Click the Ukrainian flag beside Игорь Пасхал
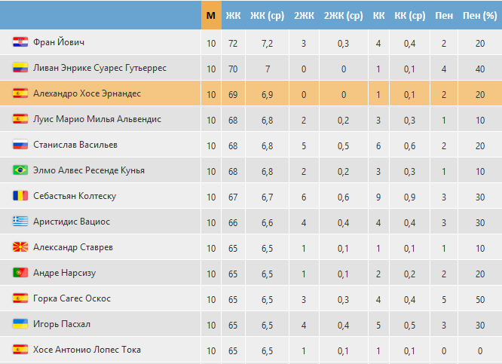Viewport: 502px width, 364px height. point(20,323)
